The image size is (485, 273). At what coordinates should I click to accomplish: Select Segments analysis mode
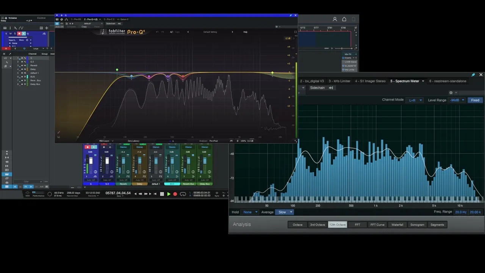(x=437, y=225)
